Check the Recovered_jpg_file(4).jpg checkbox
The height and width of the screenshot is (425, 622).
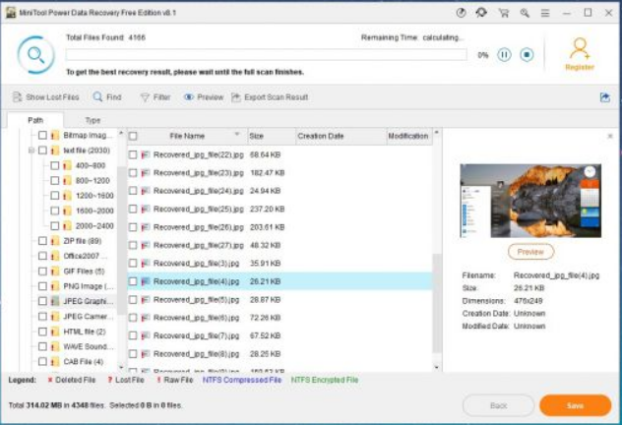pos(133,281)
